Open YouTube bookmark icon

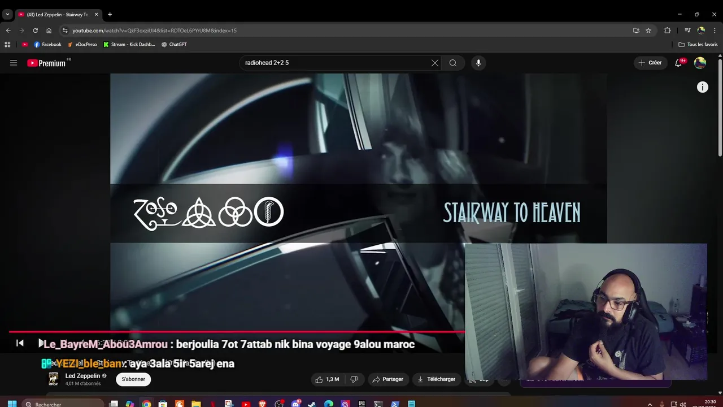[x=25, y=44]
